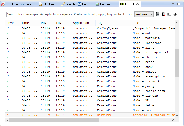Select the "Mode = theatre" log entry

click(x=90, y=57)
